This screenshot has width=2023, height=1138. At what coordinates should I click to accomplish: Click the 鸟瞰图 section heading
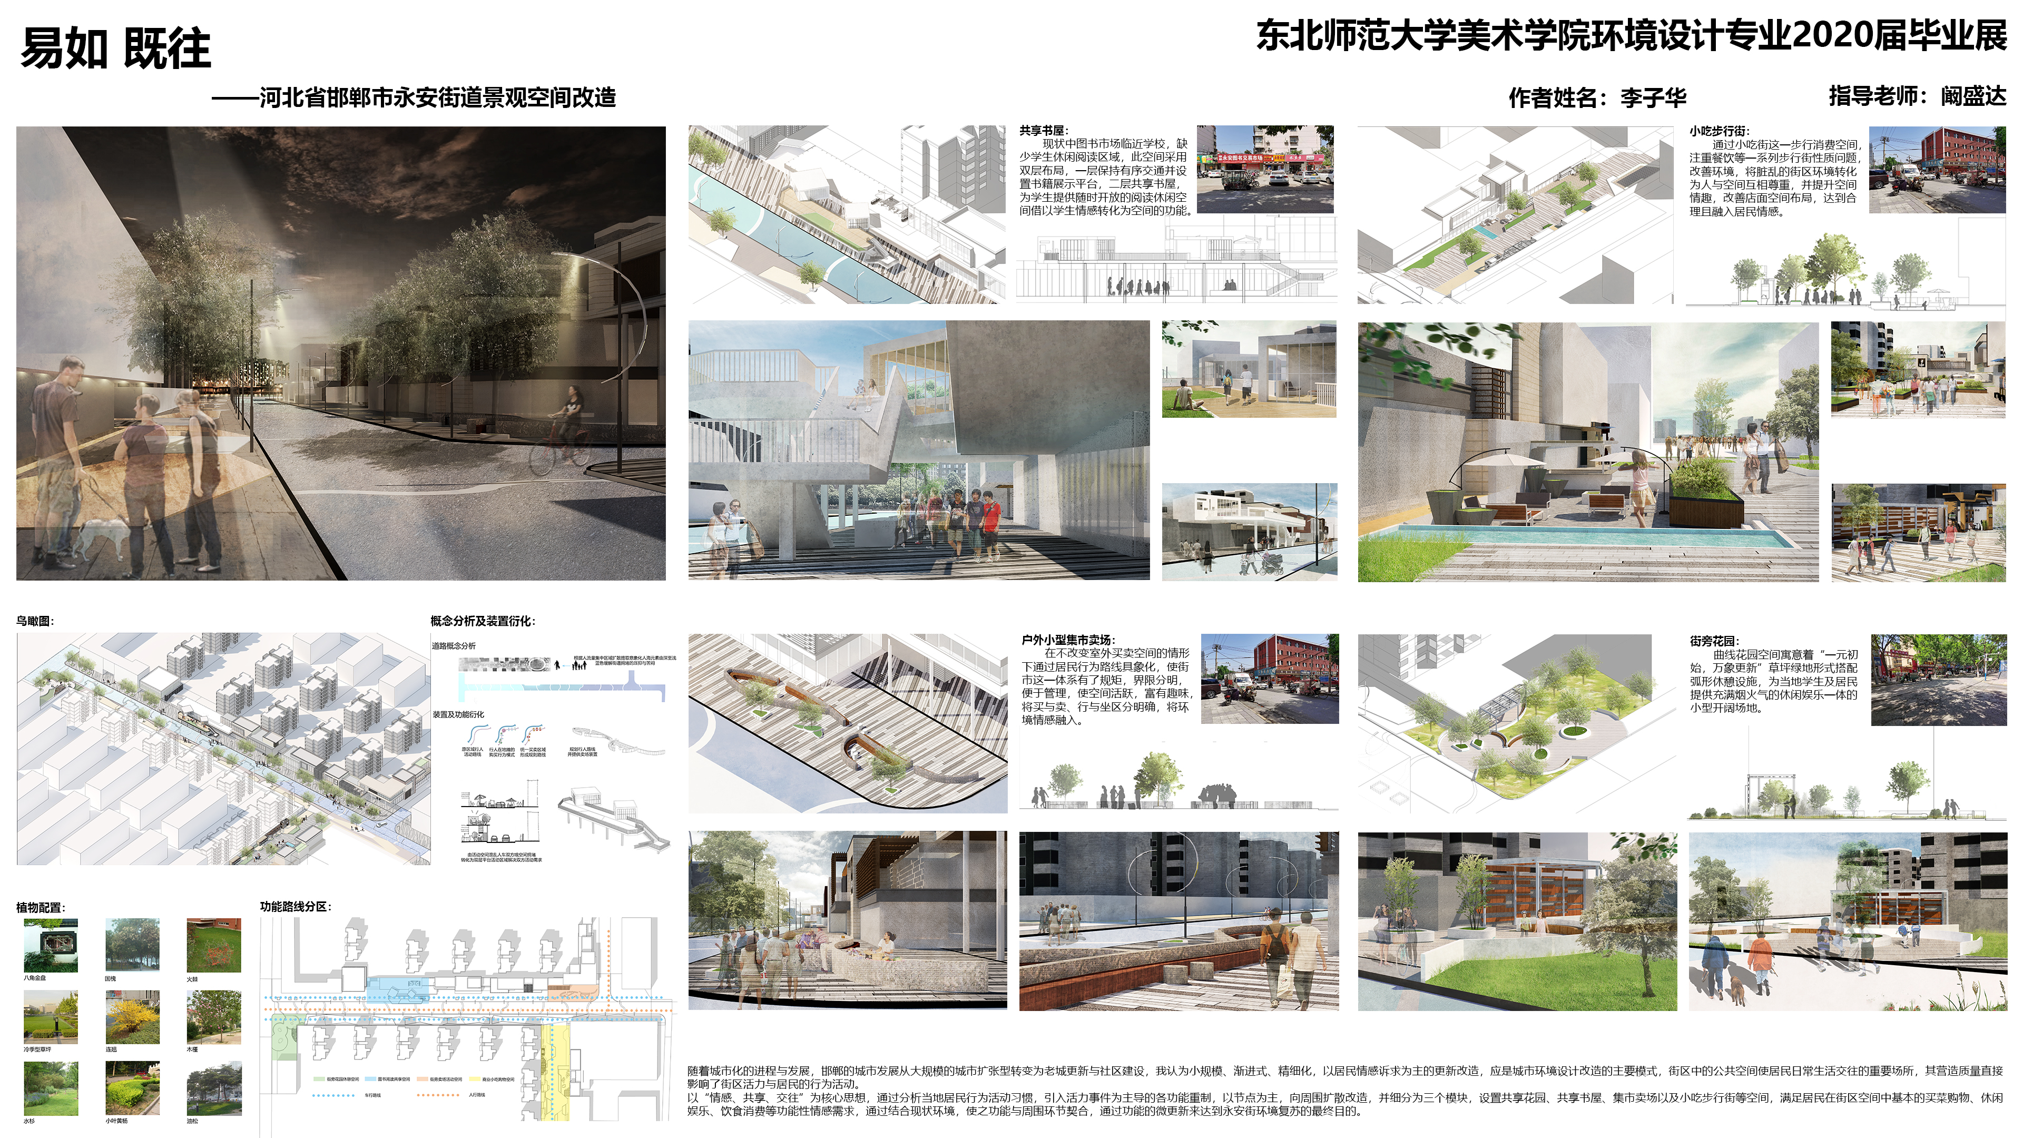coord(35,621)
